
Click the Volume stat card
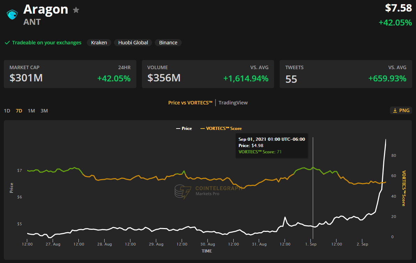pos(208,74)
